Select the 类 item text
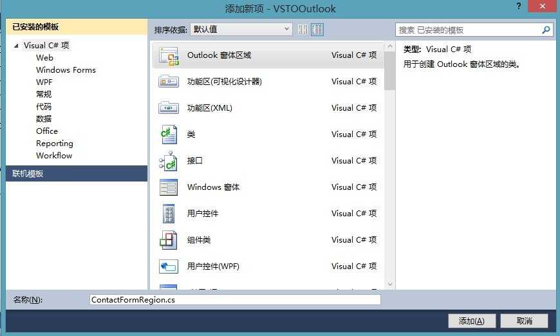 (x=191, y=135)
